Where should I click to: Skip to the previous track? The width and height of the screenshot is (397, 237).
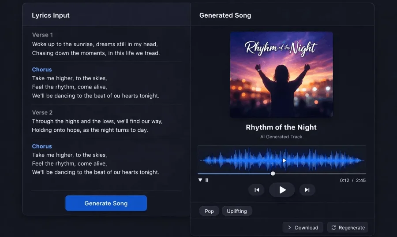[256, 190]
